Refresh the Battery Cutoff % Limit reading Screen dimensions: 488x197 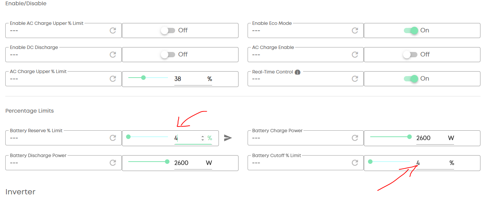point(355,163)
